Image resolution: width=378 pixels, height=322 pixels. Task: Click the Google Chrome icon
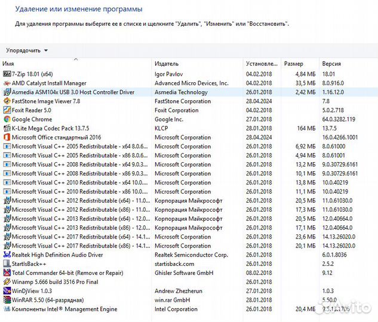click(7, 119)
